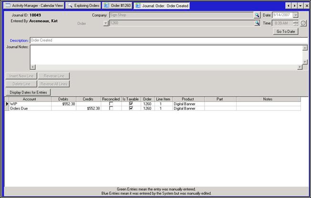
Task: Click the $552.38 debit cell
Action: pyautogui.click(x=63, y=104)
